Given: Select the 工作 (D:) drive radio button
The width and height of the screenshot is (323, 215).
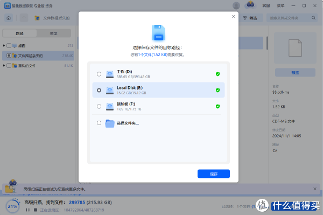Looking at the screenshot, I should (x=99, y=74).
